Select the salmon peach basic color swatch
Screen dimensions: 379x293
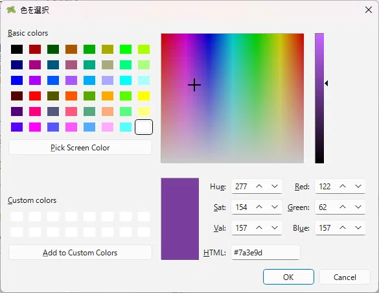[108, 111]
